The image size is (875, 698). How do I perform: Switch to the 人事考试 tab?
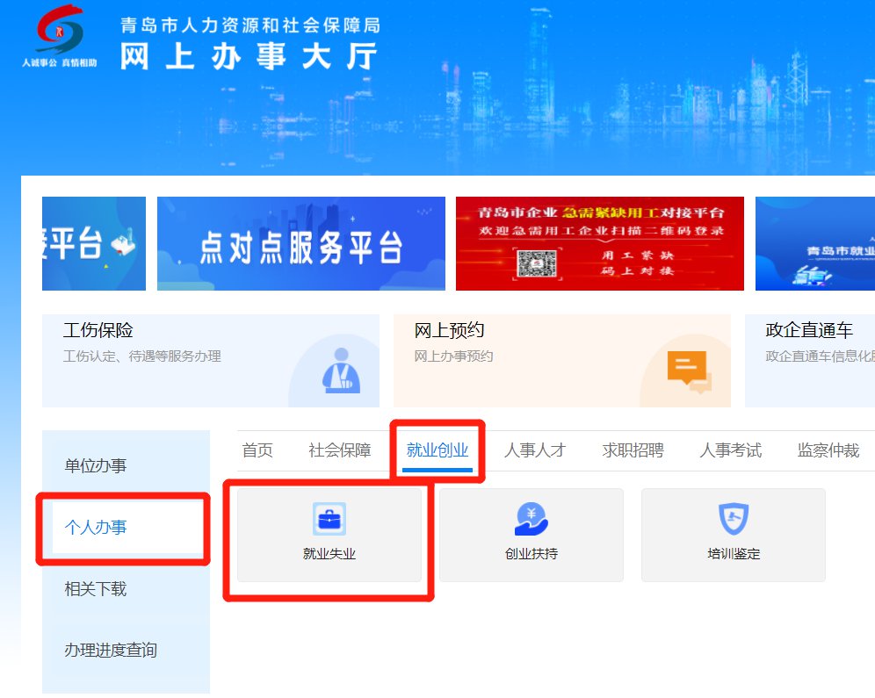[730, 450]
